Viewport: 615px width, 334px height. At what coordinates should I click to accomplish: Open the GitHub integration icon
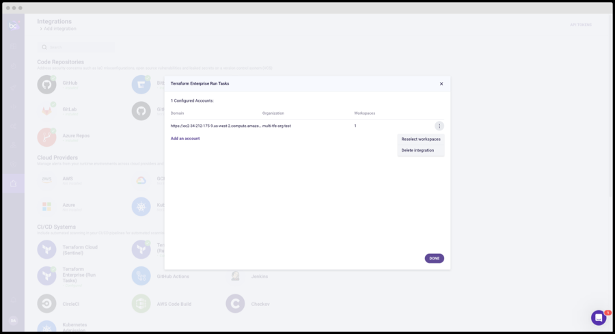point(46,85)
